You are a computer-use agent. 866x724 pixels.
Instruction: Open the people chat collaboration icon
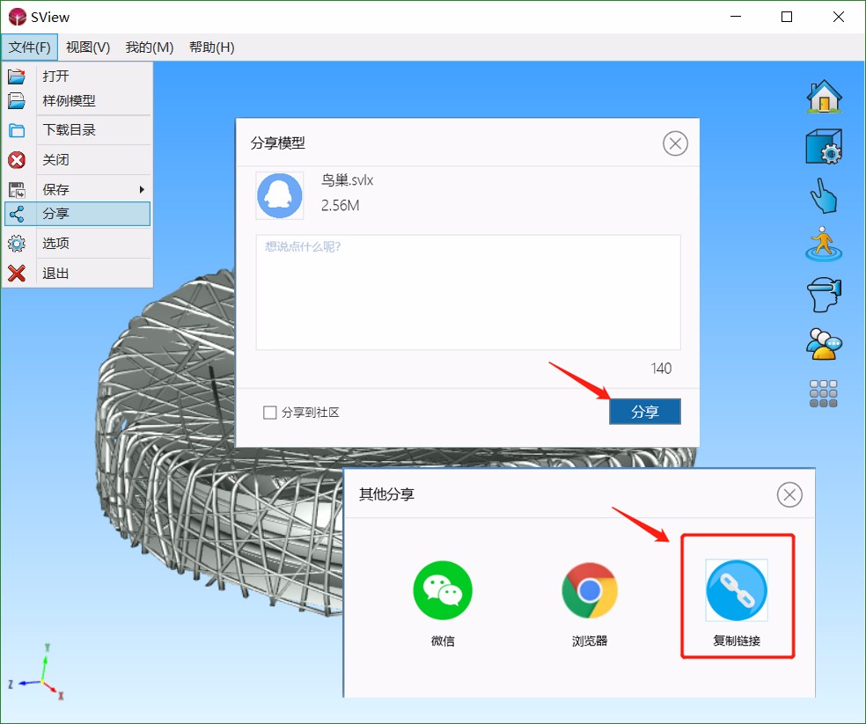(824, 343)
